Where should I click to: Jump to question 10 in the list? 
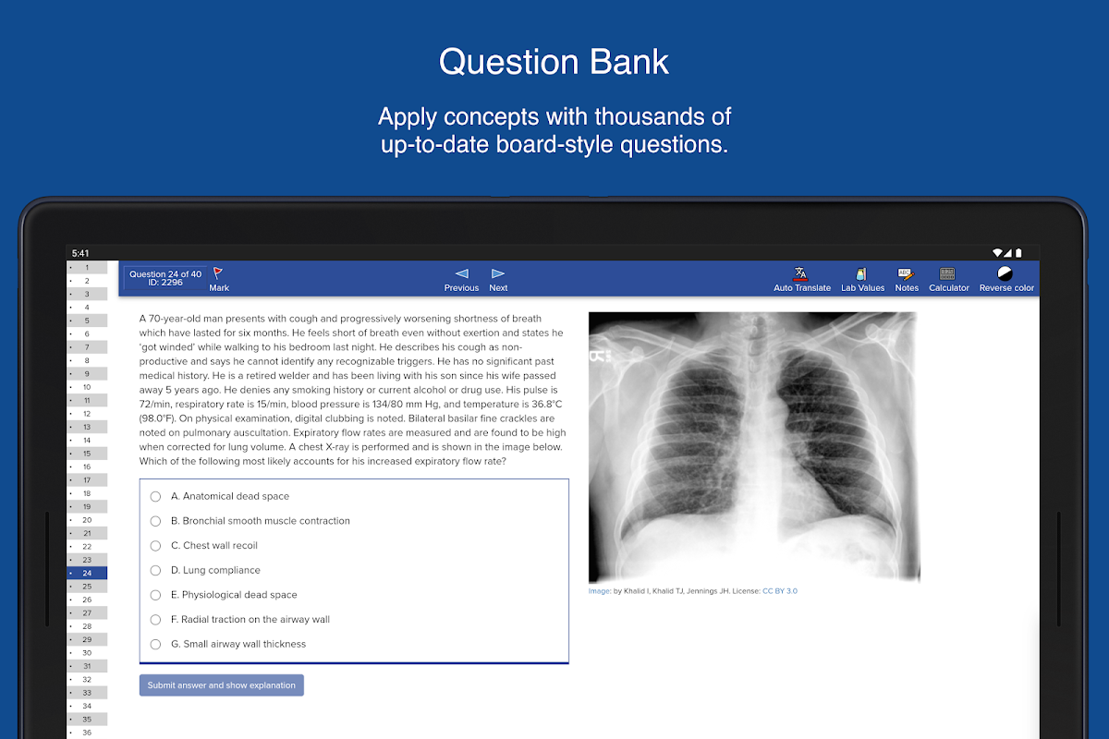pos(87,387)
